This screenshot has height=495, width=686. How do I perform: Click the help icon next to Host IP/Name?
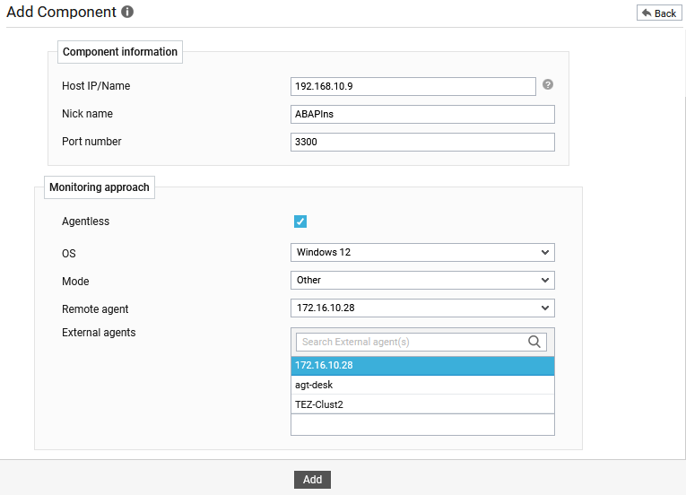pos(548,84)
